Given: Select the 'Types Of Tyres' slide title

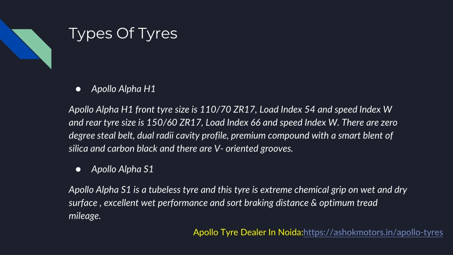Looking at the screenshot, I should (x=123, y=34).
